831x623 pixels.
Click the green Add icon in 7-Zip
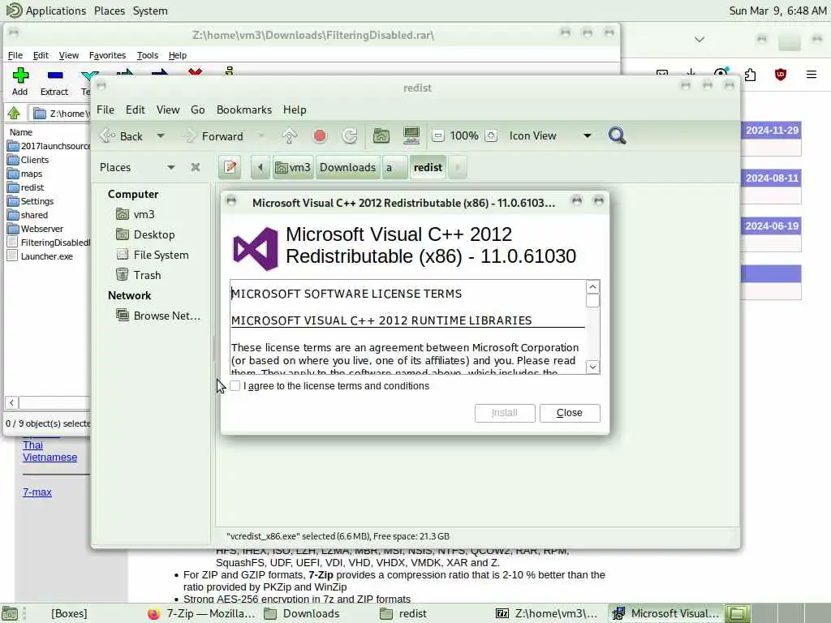tap(20, 75)
